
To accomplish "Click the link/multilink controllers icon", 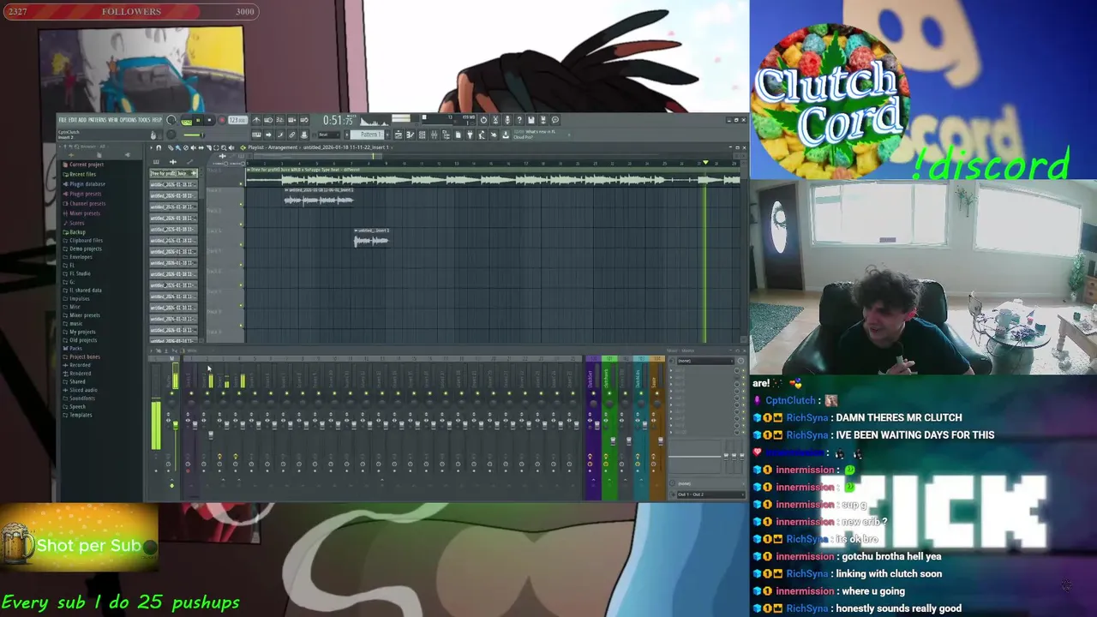I will coord(292,135).
